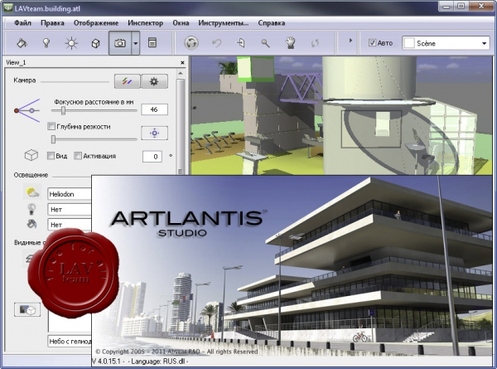Open the Shaders inspector paint bucket icon
This screenshot has height=369, width=497.
[x=22, y=43]
